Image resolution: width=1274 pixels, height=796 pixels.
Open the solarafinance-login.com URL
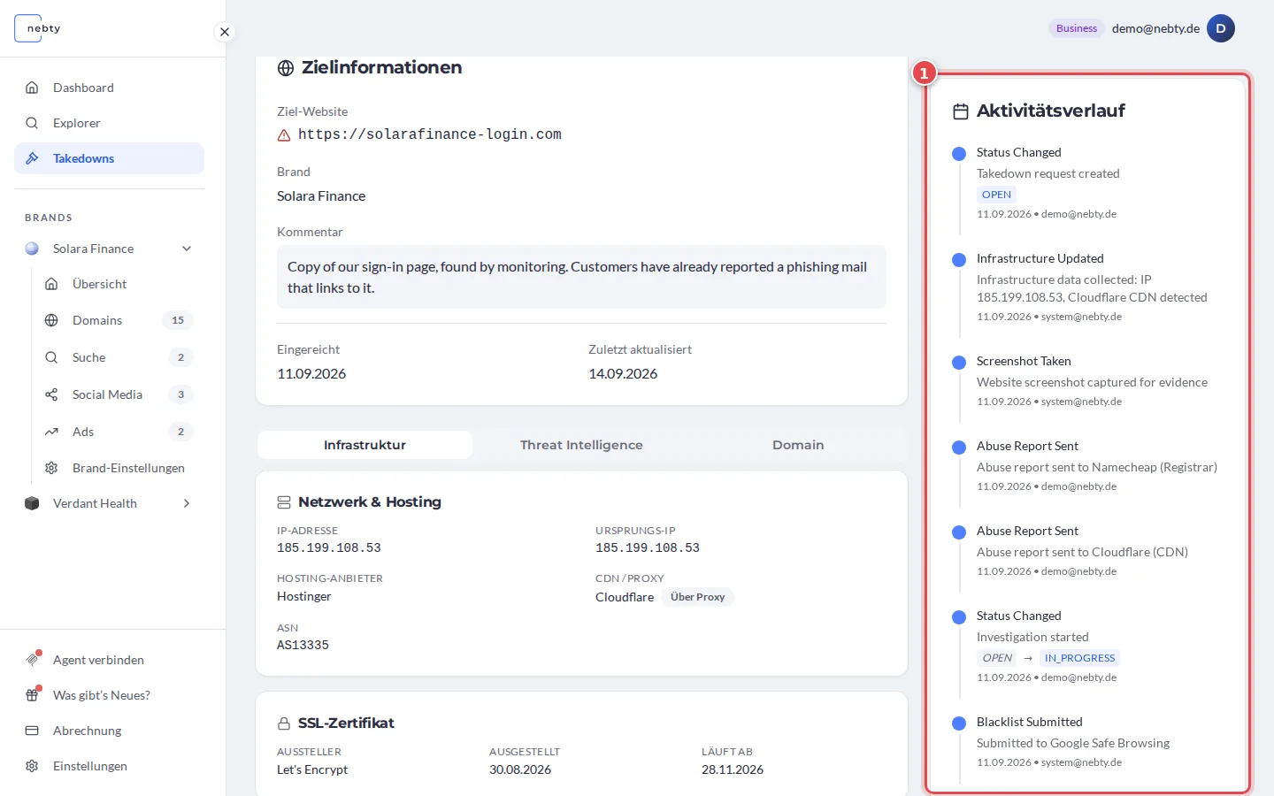(430, 134)
